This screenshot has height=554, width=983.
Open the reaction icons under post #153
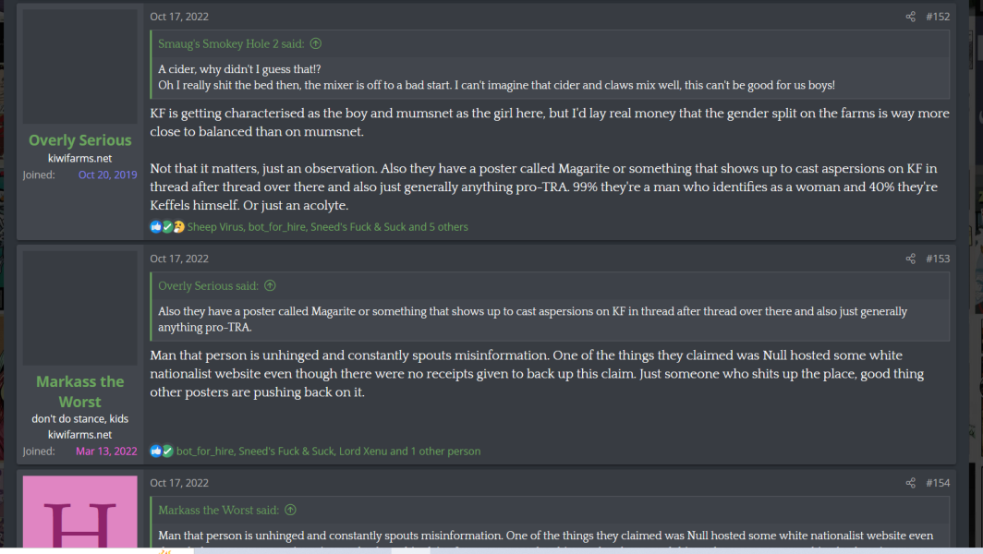point(162,452)
